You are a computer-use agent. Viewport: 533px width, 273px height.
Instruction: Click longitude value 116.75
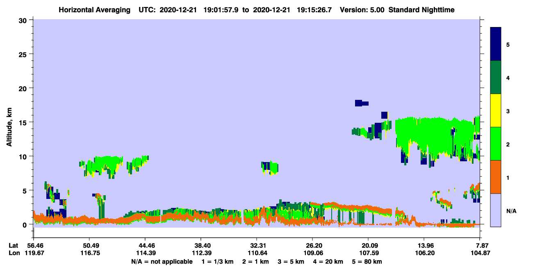tap(89, 253)
